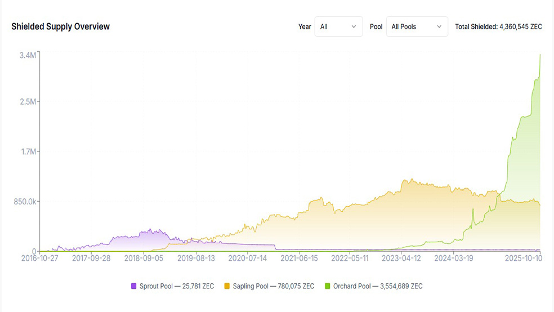The image size is (554, 312).
Task: Click the purple Sprout Pool swatch
Action: pos(134,286)
